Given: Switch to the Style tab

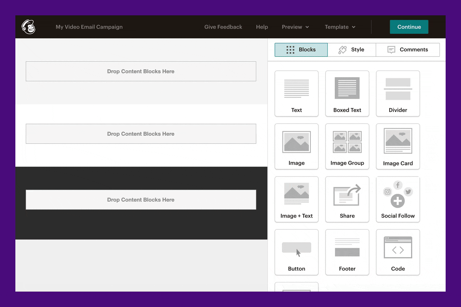Looking at the screenshot, I should (x=352, y=50).
